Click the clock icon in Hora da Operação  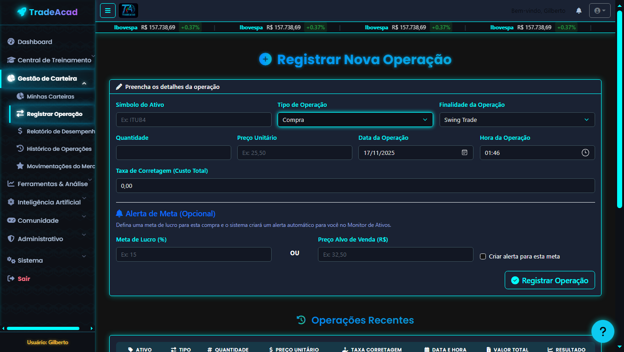585,152
